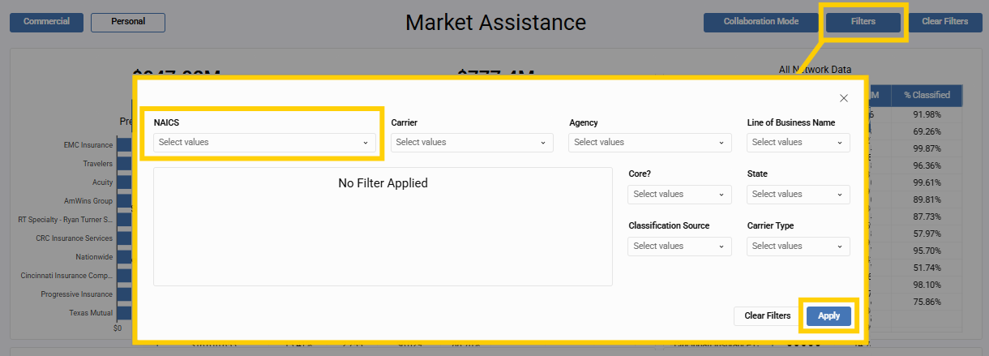Click the 51.74% classified value

(927, 268)
